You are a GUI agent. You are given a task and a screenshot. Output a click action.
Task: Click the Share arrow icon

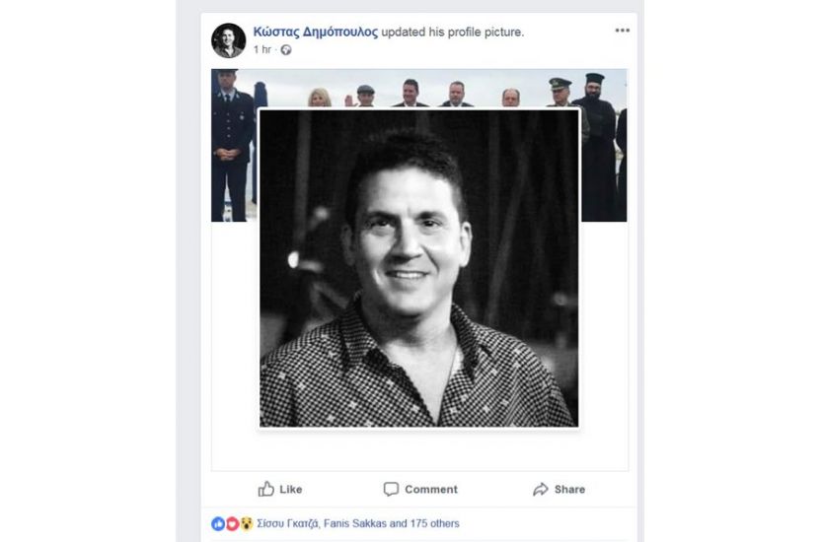pos(541,489)
